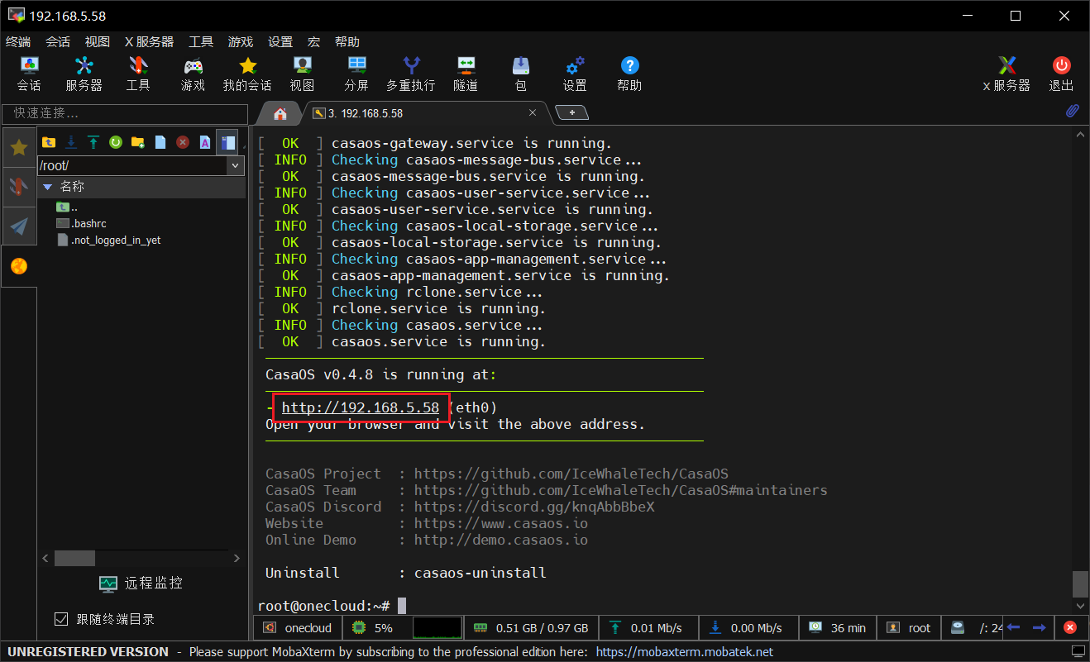Select the .not_logged_in_yet file
This screenshot has width=1090, height=662.
point(108,240)
